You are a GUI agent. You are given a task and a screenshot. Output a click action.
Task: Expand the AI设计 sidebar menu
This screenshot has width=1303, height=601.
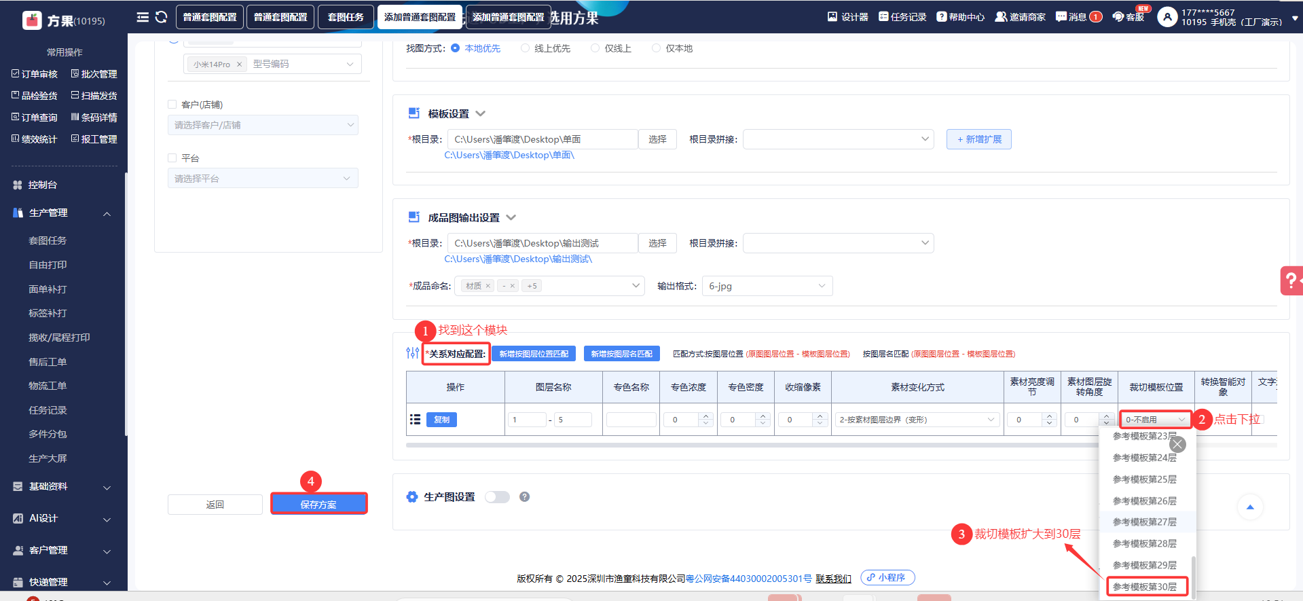tap(107, 520)
